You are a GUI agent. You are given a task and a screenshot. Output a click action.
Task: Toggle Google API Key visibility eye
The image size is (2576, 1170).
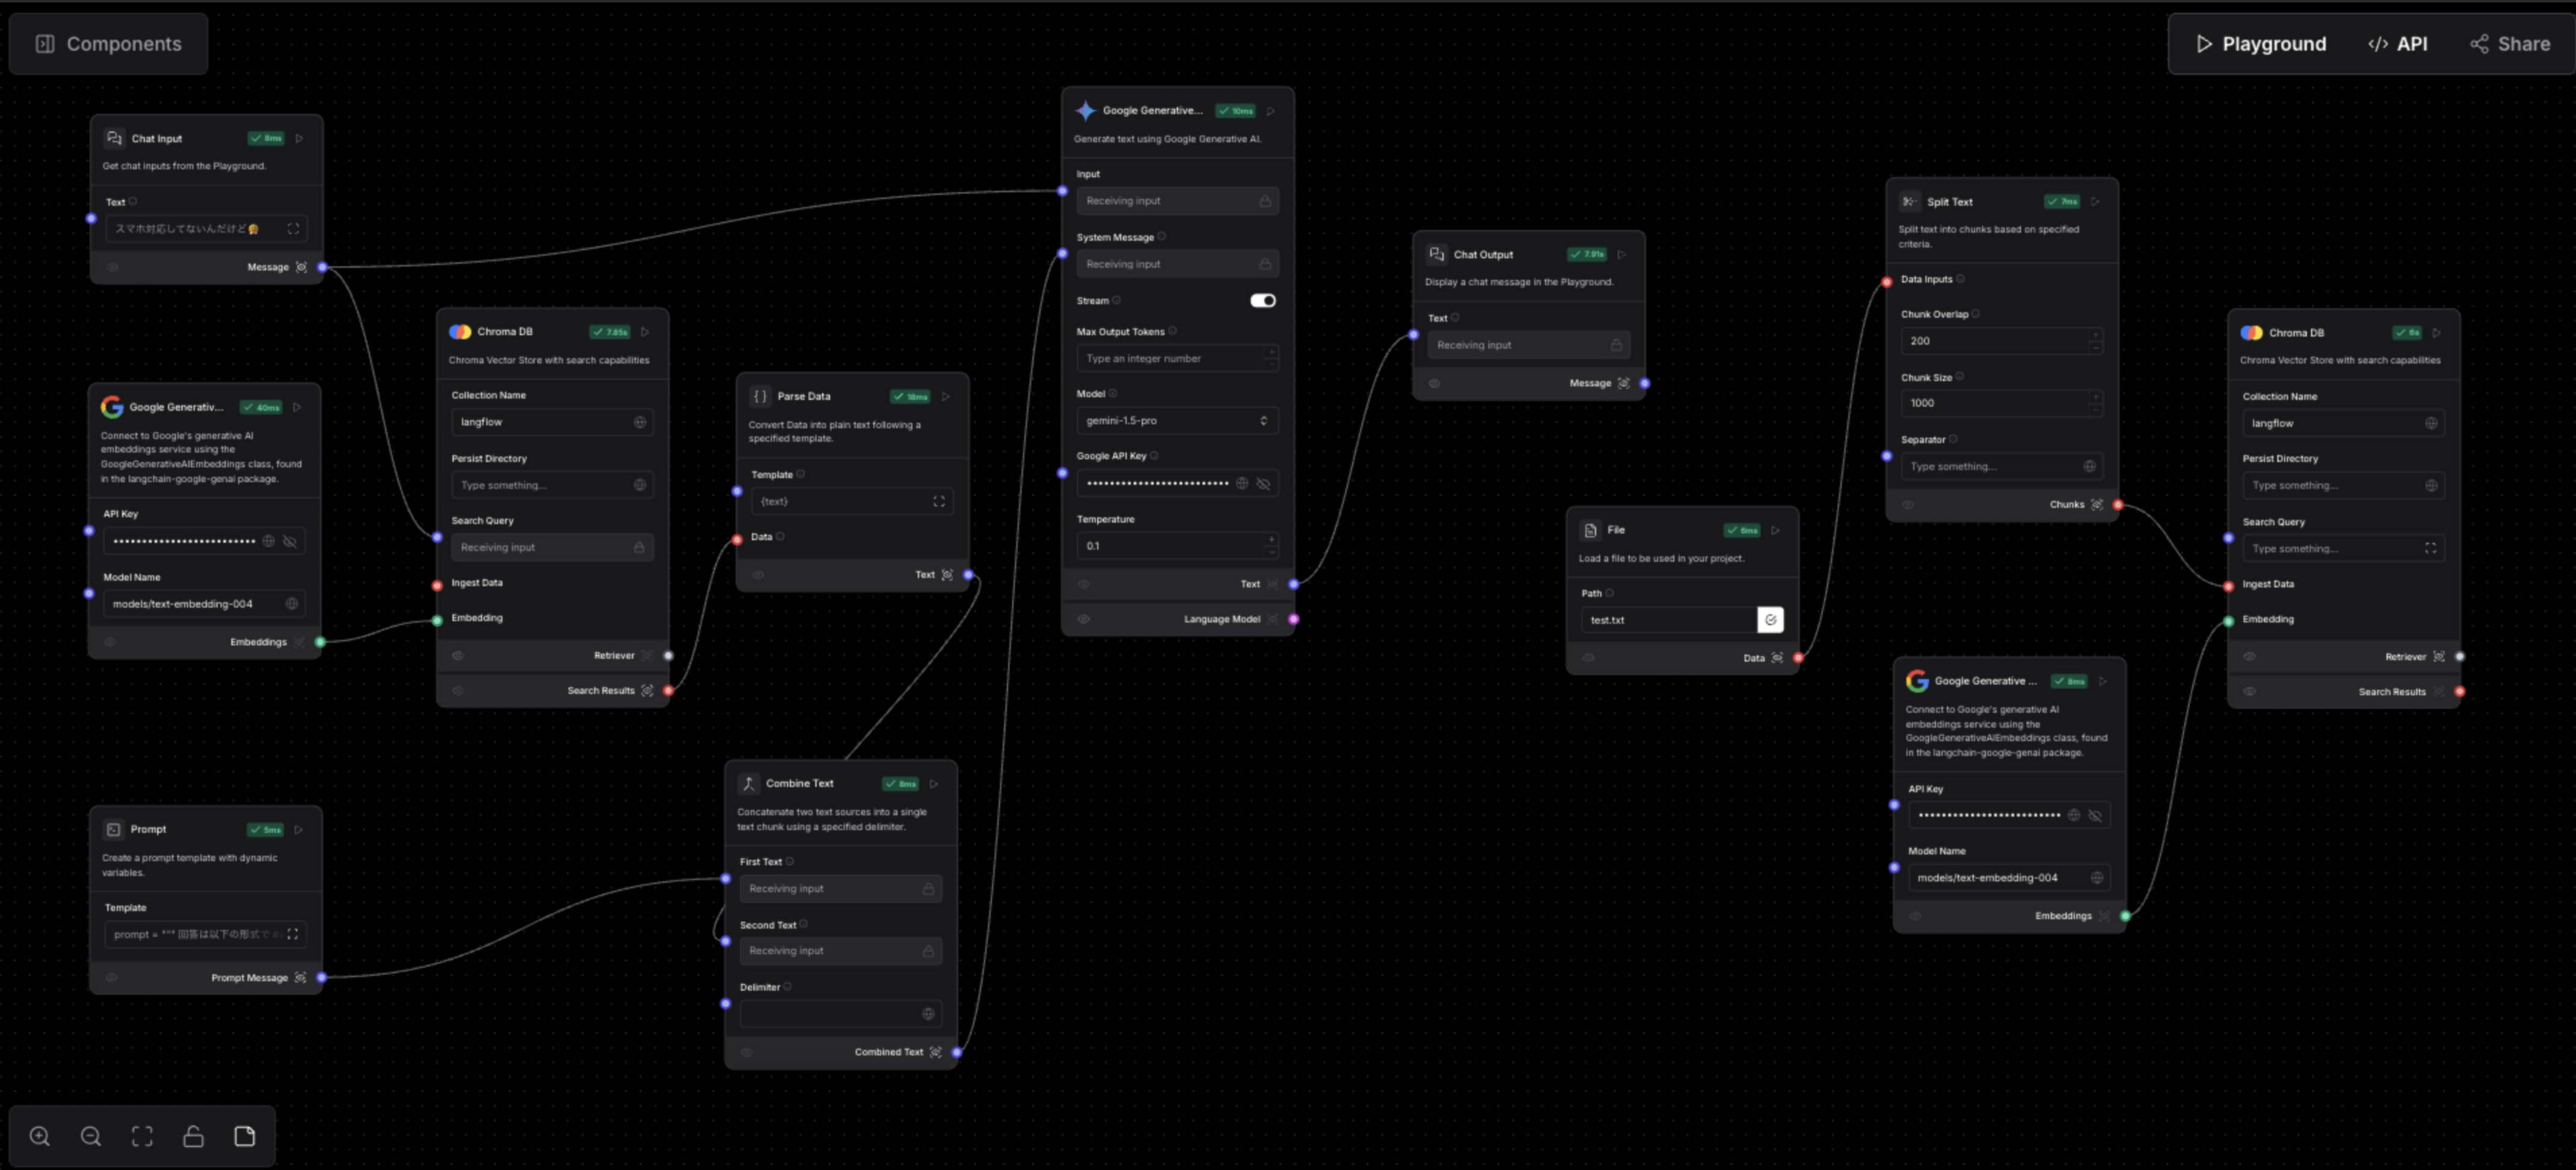[x=1264, y=483]
